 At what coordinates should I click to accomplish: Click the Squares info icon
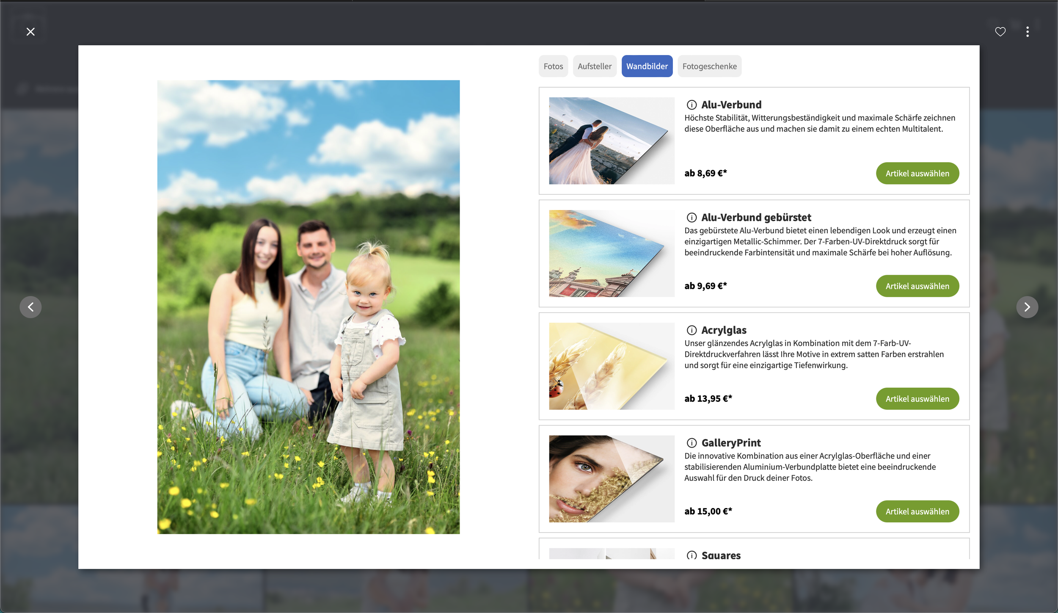coord(692,555)
